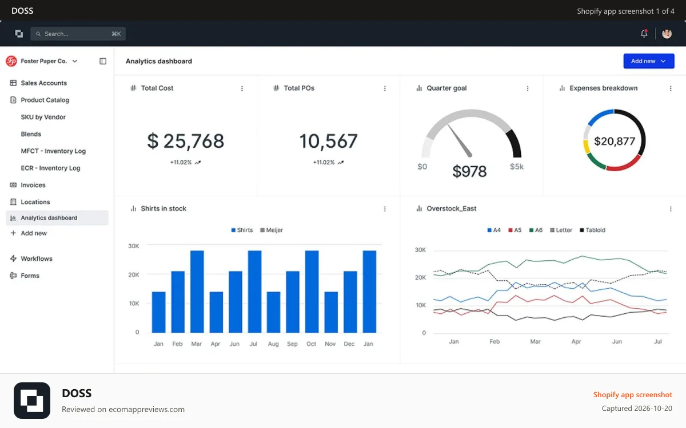Click the $978 gauge value
This screenshot has width=686, height=428.
[x=470, y=171]
